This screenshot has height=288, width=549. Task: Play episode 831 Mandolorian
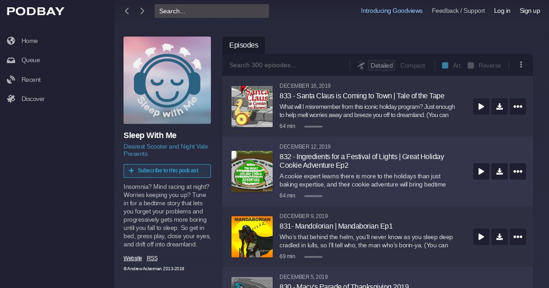(481, 237)
